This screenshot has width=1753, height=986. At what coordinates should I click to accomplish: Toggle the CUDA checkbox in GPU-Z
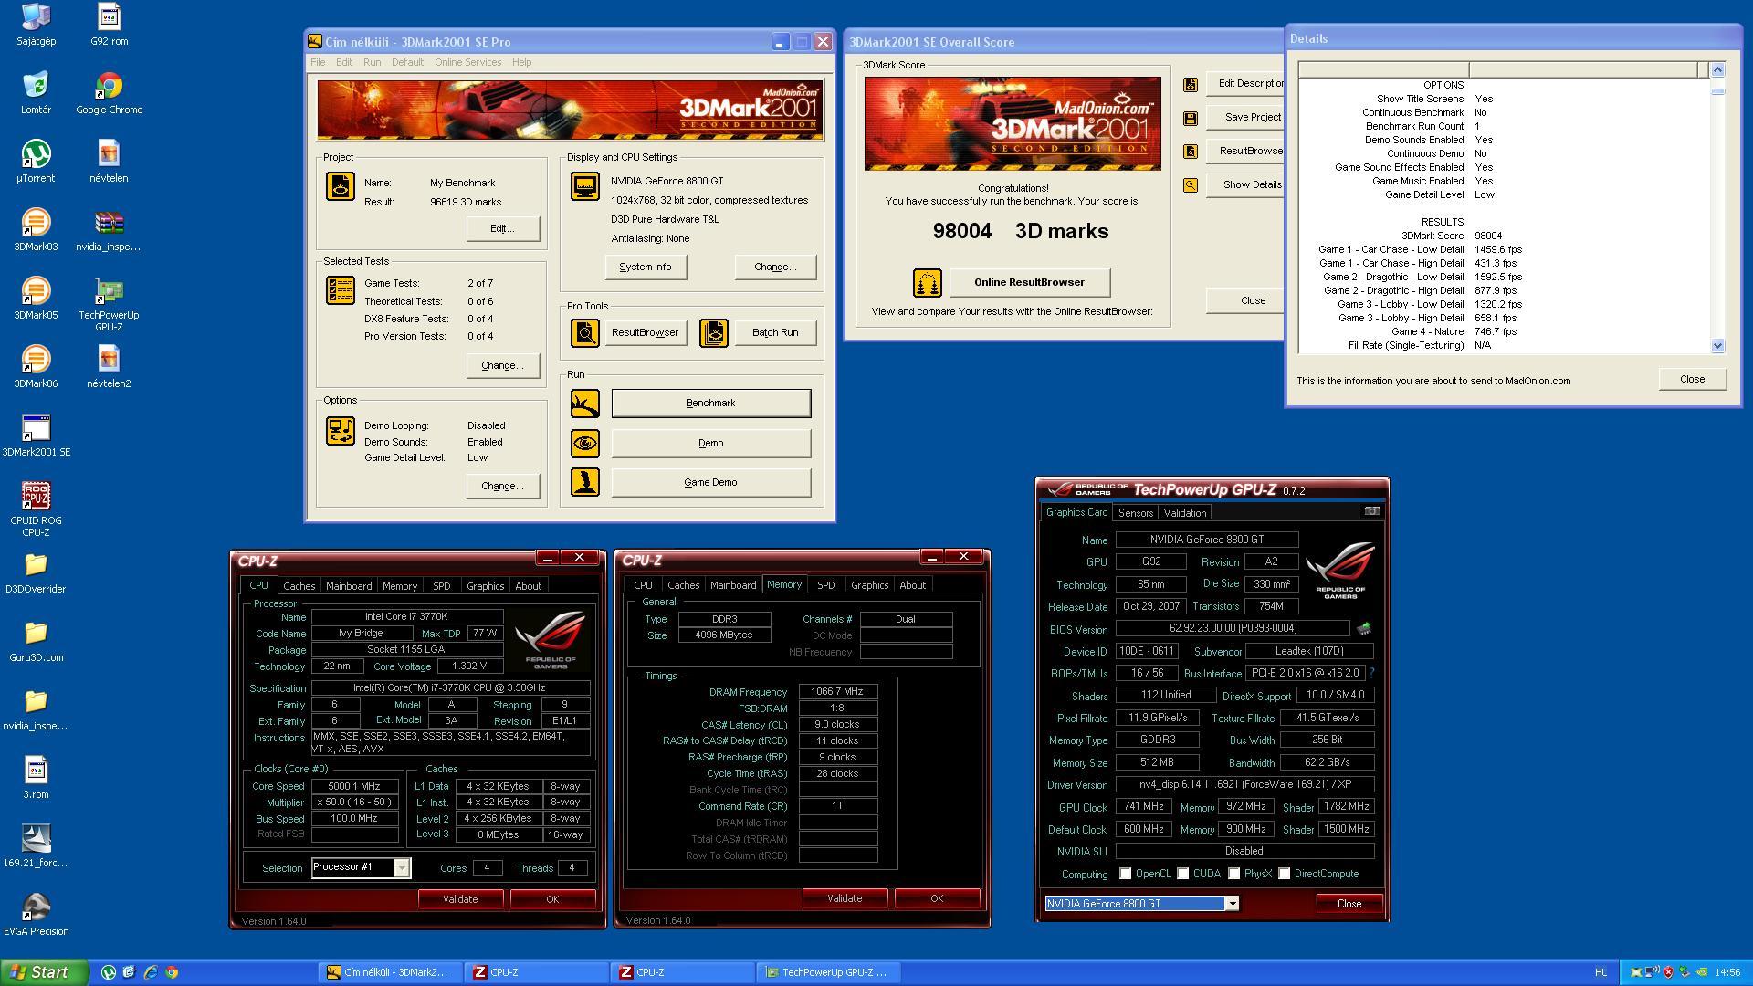click(1183, 875)
